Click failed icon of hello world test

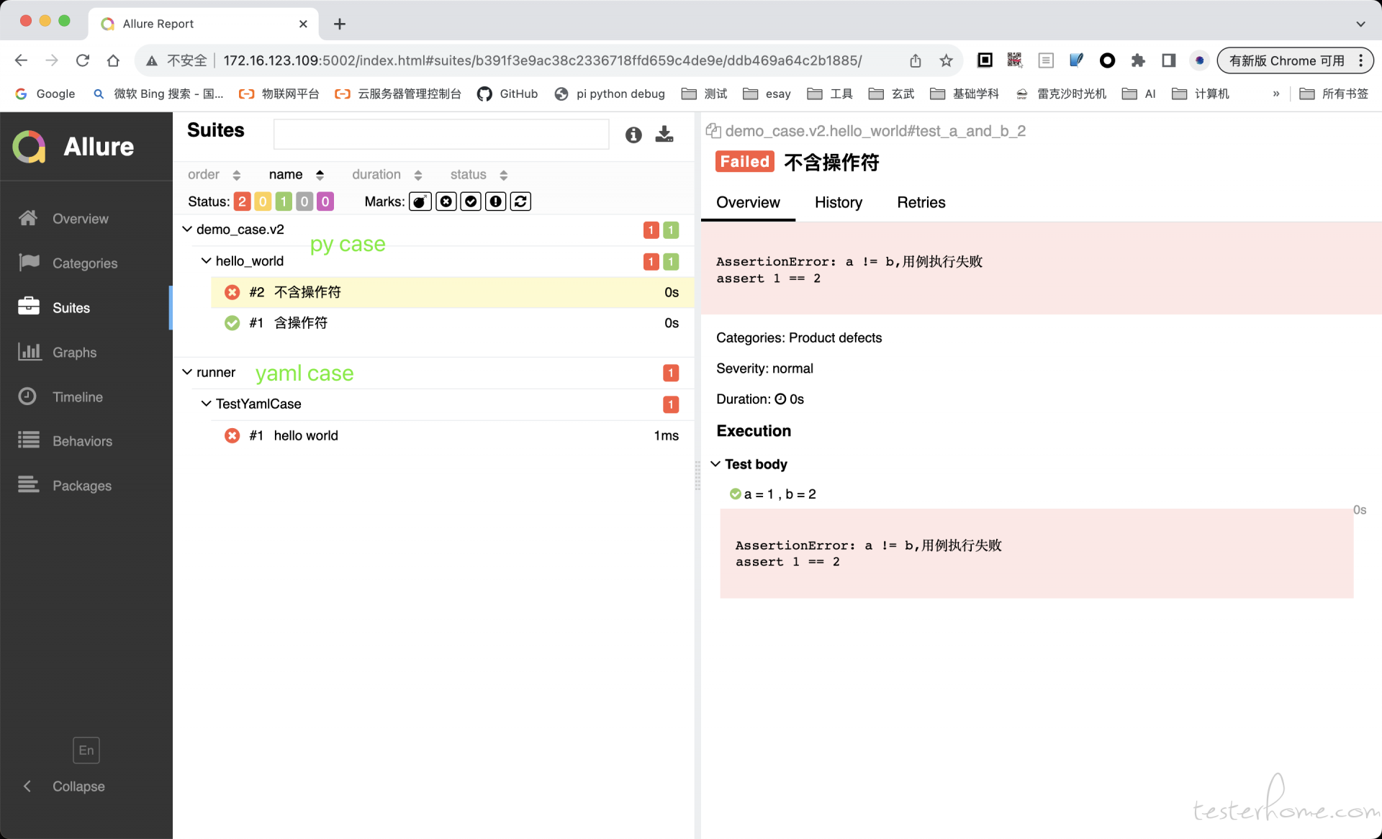tap(232, 435)
